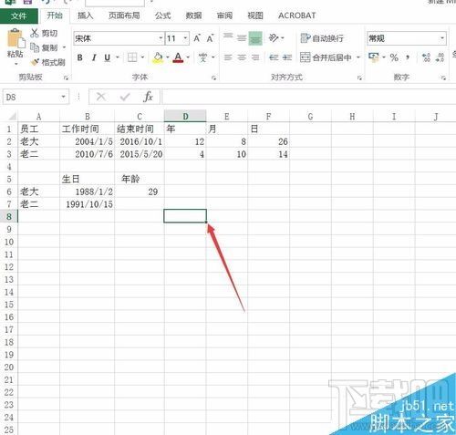Click the font color red A swatch
The height and width of the screenshot is (435, 456).
(x=178, y=57)
